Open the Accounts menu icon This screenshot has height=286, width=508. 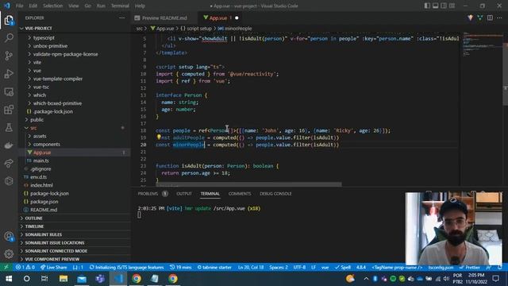pos(9,237)
